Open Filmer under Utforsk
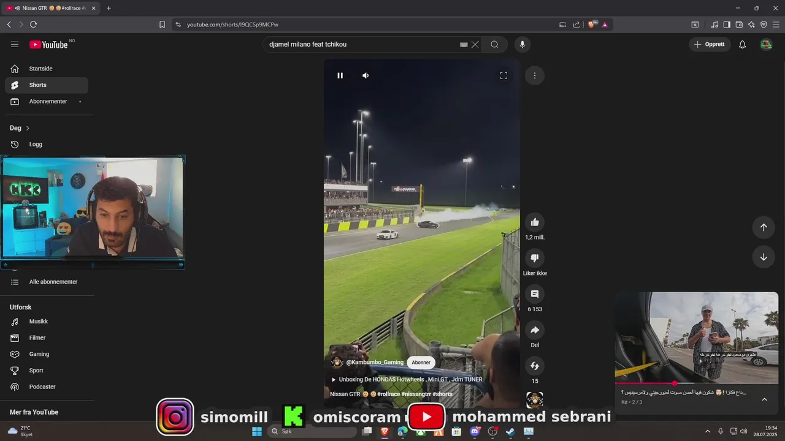785x441 pixels. pyautogui.click(x=47, y=337)
